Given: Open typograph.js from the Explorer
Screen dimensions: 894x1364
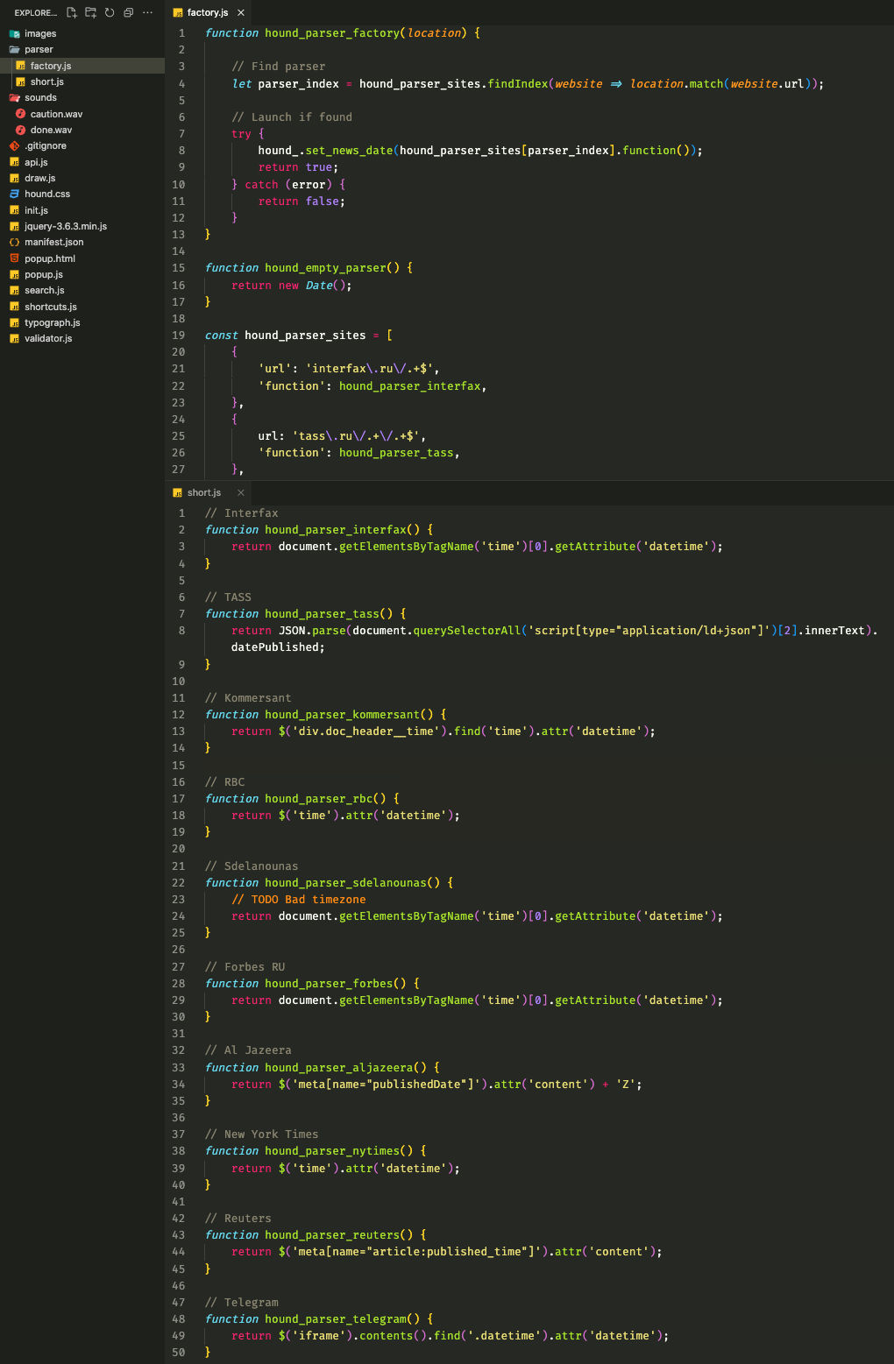Looking at the screenshot, I should 82,322.
